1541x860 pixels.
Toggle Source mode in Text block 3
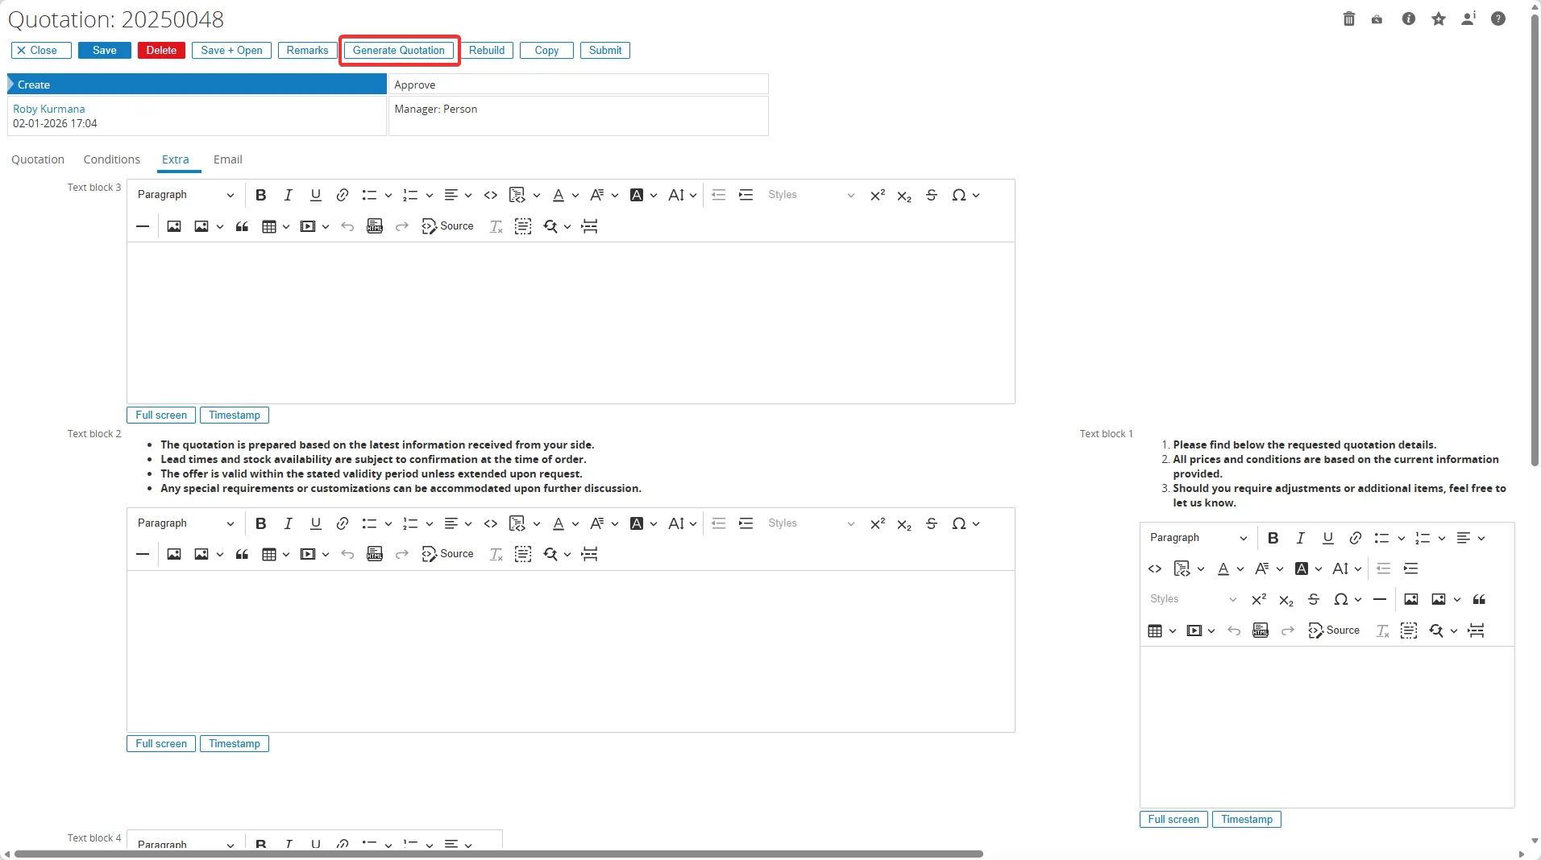point(448,226)
